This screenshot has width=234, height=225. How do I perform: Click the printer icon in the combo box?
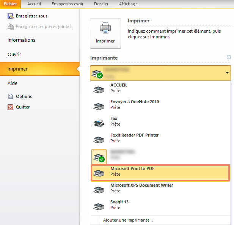97,74
